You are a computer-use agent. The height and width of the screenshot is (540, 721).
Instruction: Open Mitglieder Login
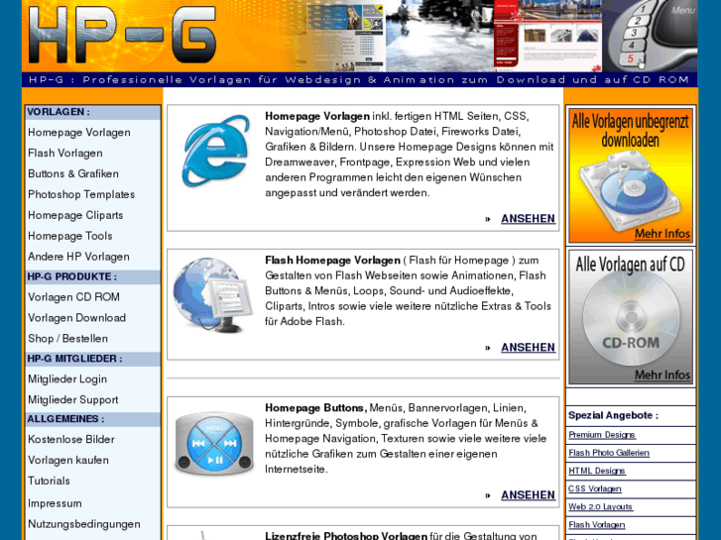pos(67,379)
